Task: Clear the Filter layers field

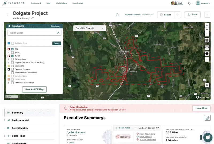Action: 58,33
